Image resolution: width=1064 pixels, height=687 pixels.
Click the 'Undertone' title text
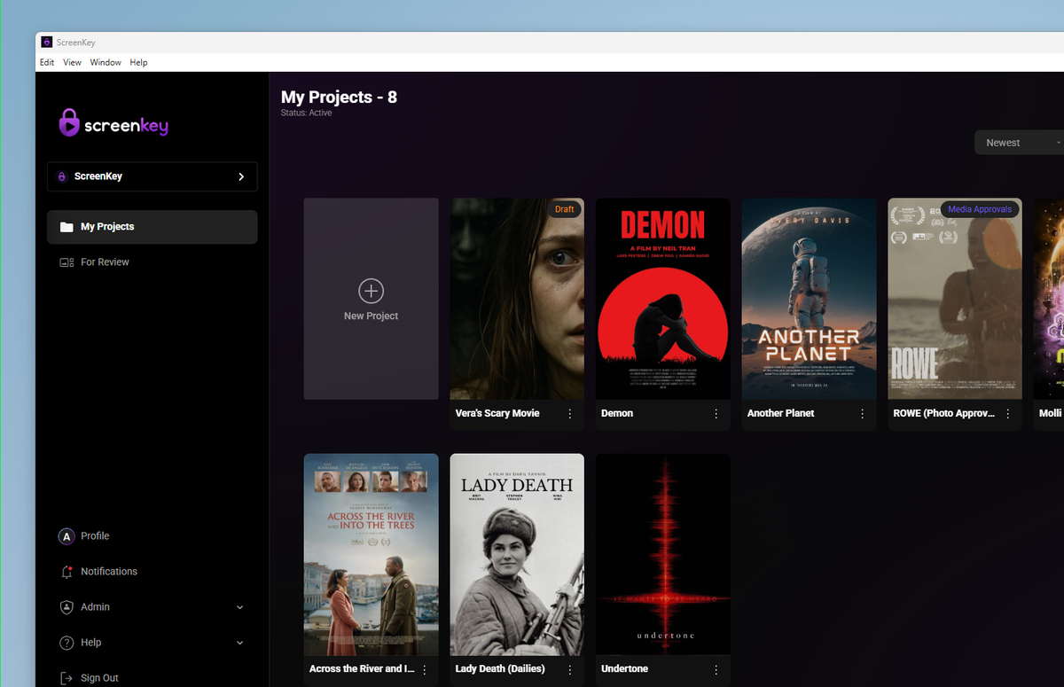tap(625, 669)
